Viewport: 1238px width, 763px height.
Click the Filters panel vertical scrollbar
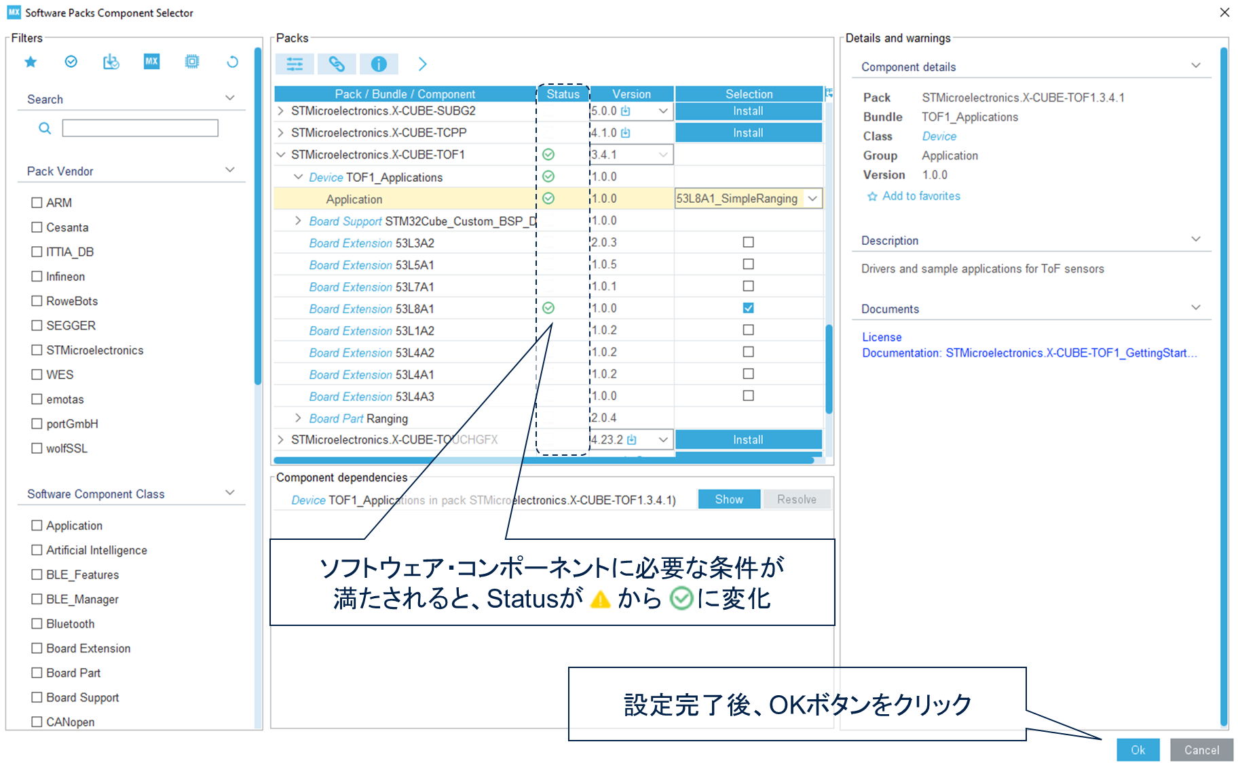[258, 216]
